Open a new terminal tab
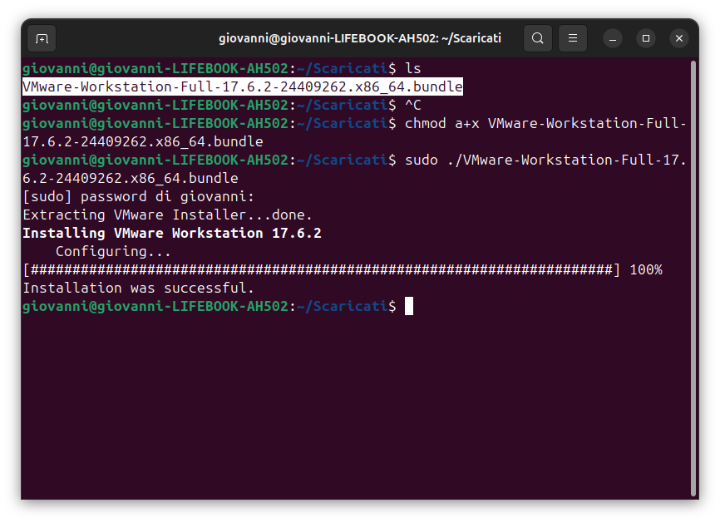The image size is (720, 523). click(x=42, y=38)
